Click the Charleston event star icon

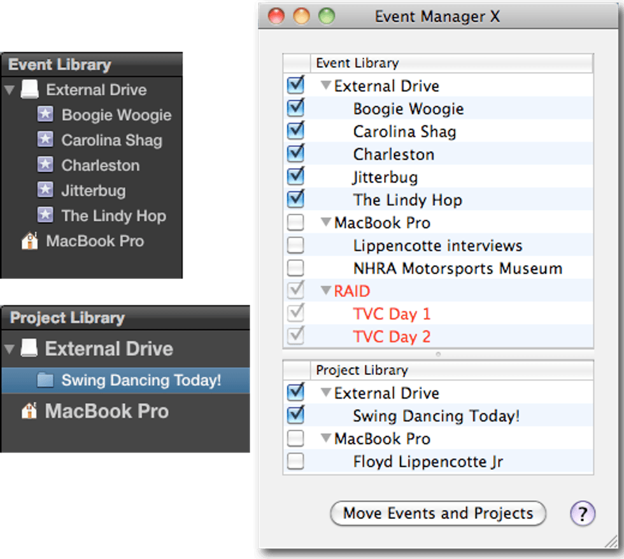(45, 164)
